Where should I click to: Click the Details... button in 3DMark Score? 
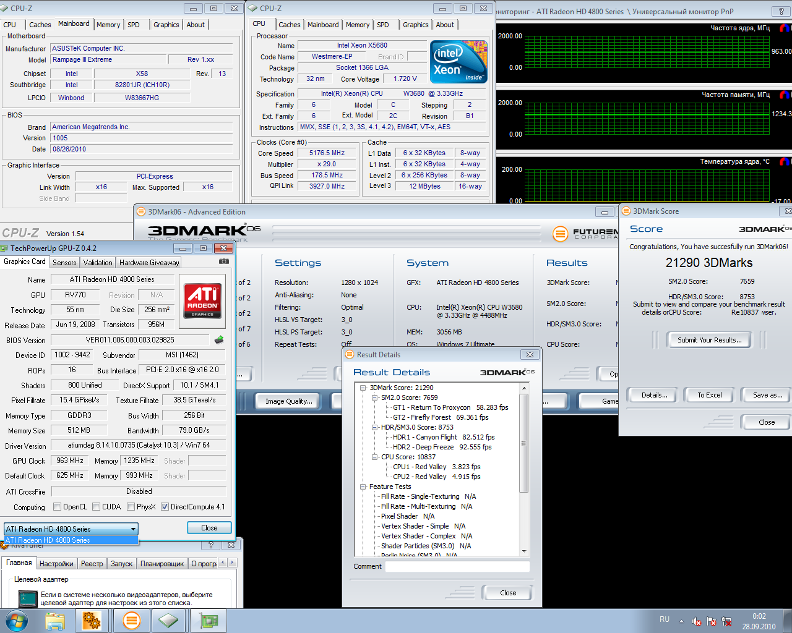(654, 395)
